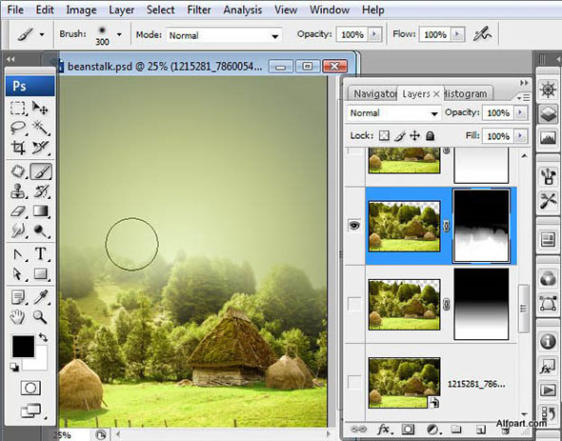This screenshot has width=562, height=441.
Task: Click the Add layer mask icon
Action: pyautogui.click(x=408, y=430)
